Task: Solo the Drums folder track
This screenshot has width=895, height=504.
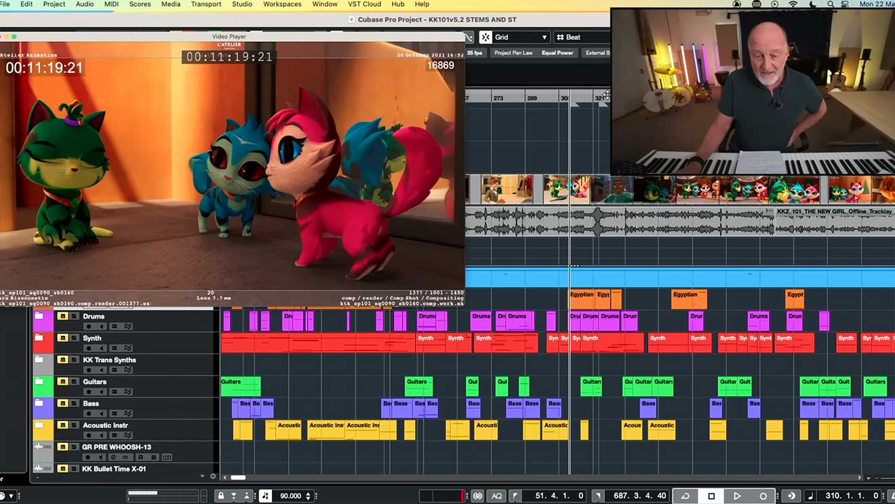Action: 74,316
